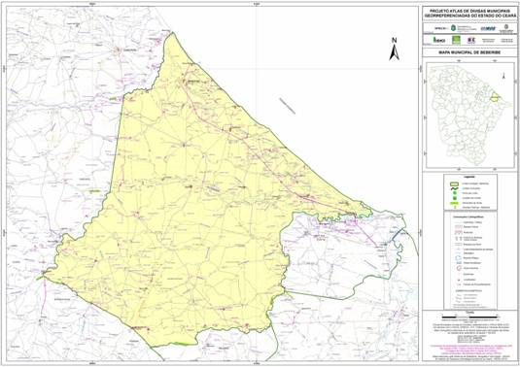Click the Ceará state coat of arms logo
The width and height of the screenshot is (520, 367).
506,27
